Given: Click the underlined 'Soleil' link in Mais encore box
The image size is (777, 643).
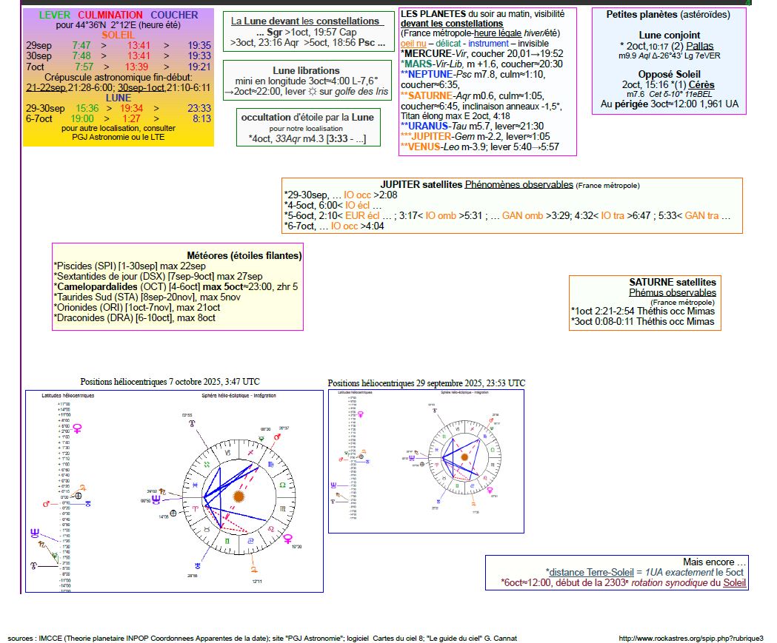Looking at the screenshot, I should (x=735, y=582).
